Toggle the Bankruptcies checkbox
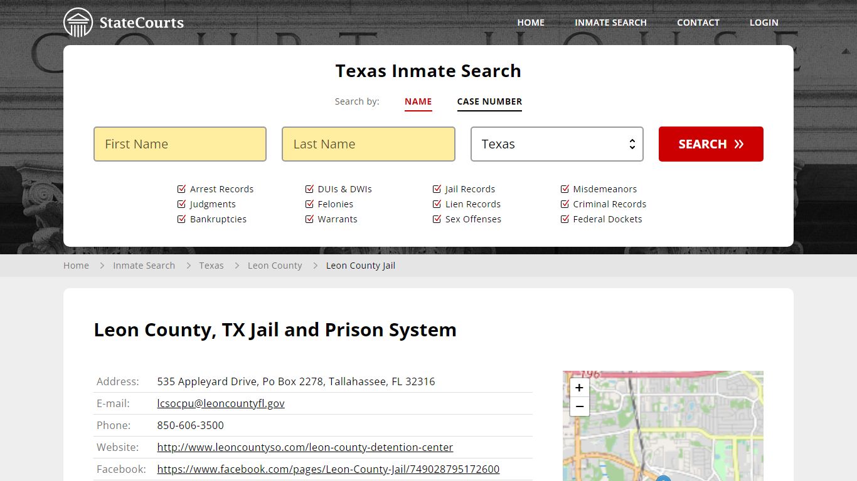The height and width of the screenshot is (481, 857). (182, 219)
